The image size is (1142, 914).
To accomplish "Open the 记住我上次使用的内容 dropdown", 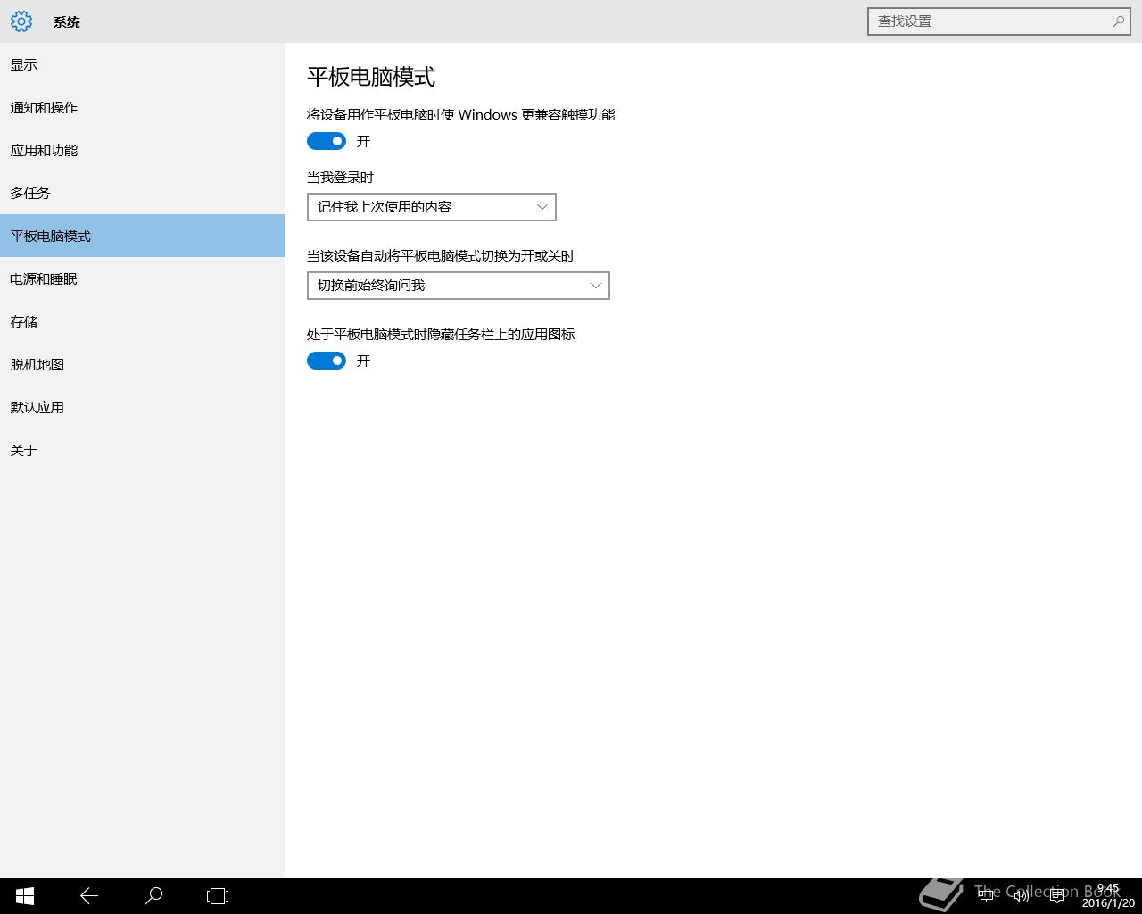I will [x=432, y=207].
